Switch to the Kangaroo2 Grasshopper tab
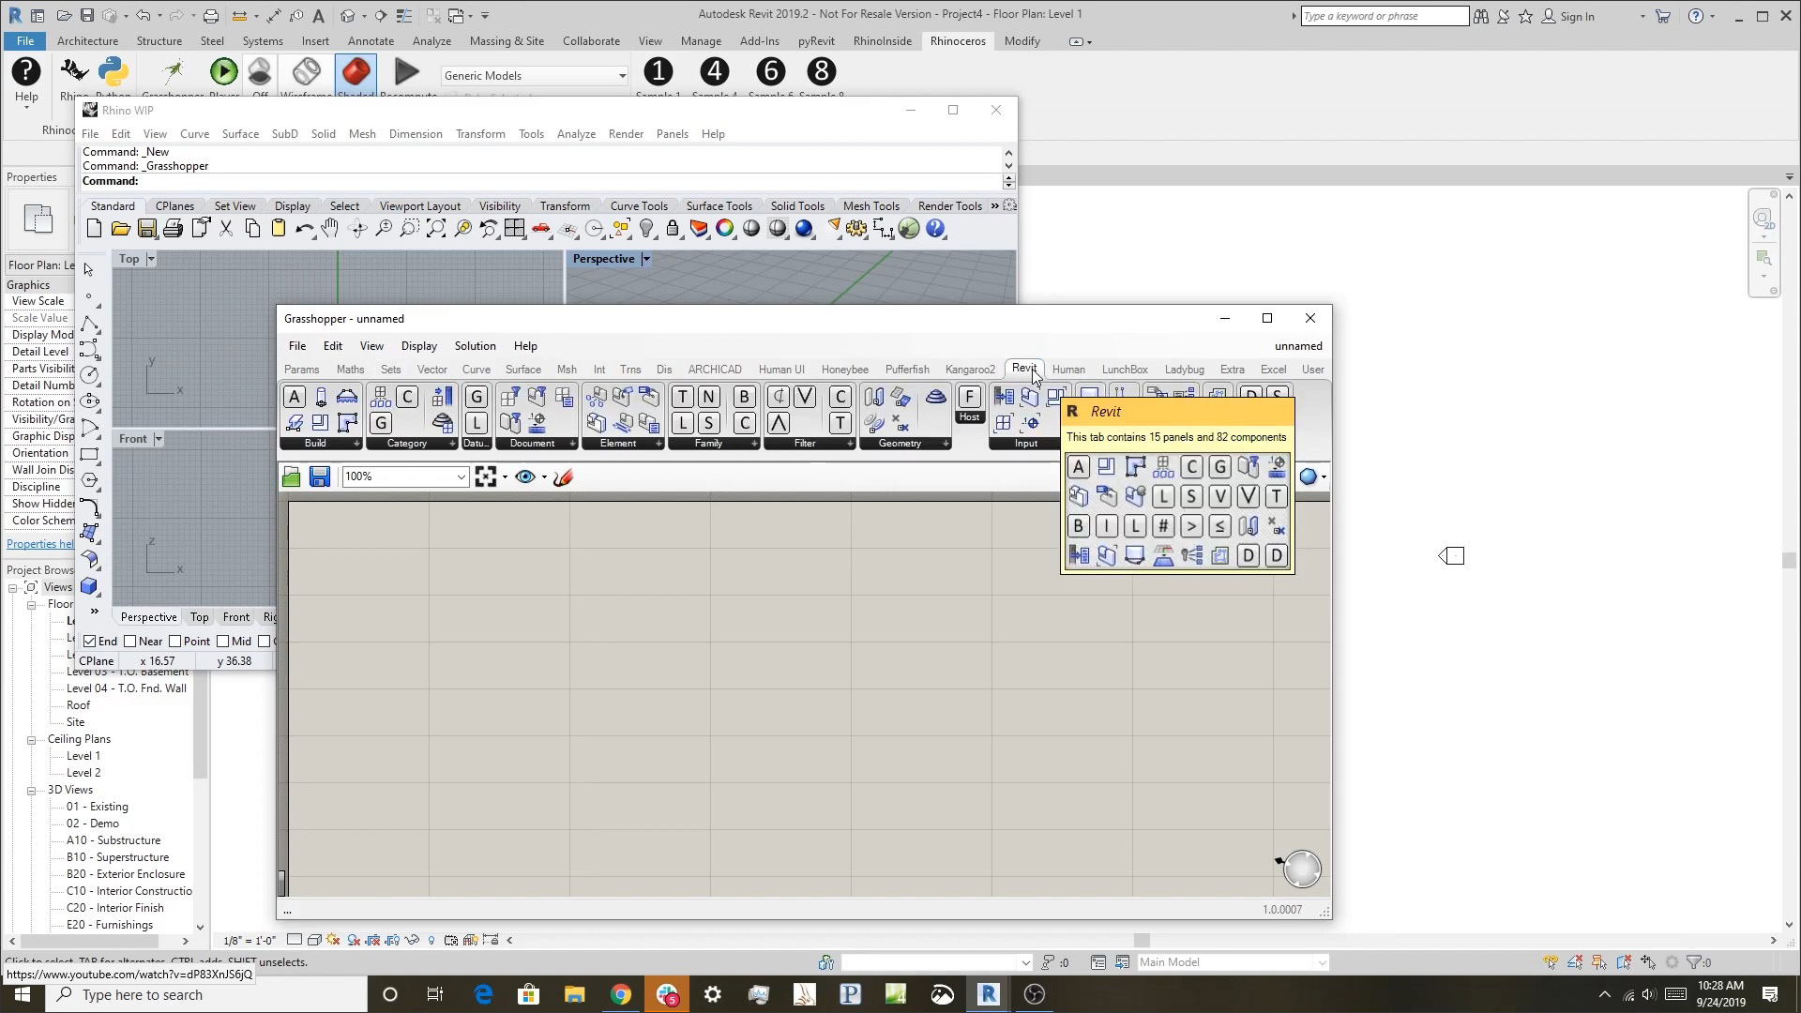1801x1013 pixels. (x=970, y=370)
